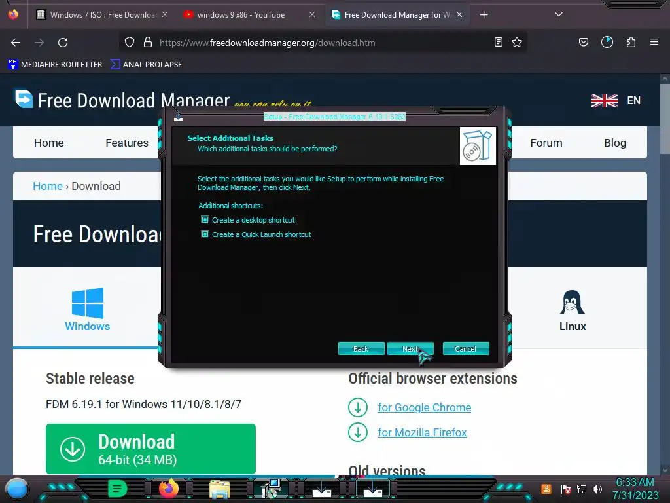The image size is (670, 503).
Task: Click the Firefox logo at tab bar
Action: [x=13, y=14]
